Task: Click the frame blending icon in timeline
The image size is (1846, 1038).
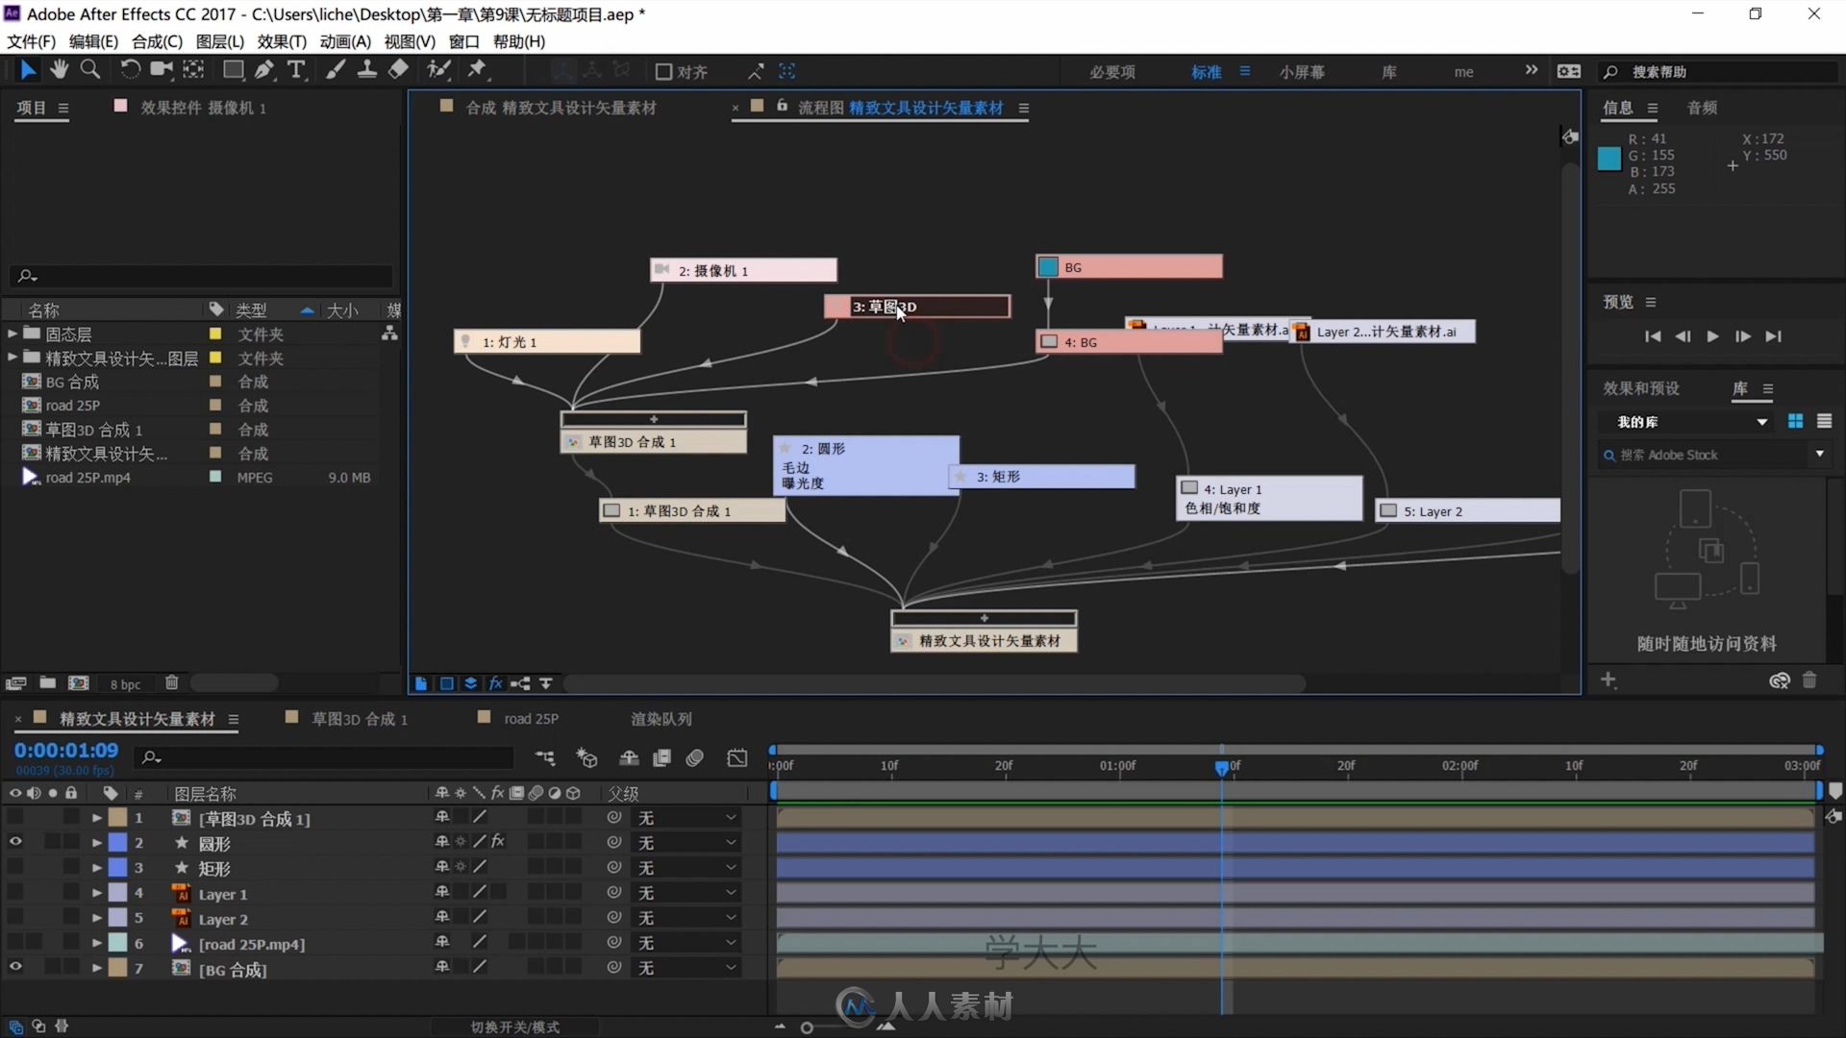Action: [661, 758]
